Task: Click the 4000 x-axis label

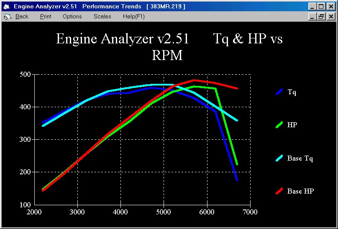Action: (x=120, y=212)
